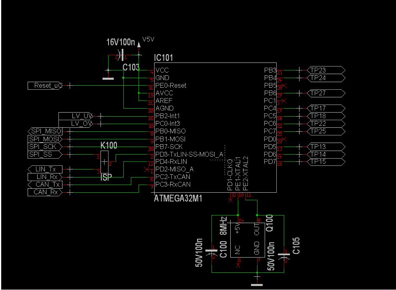Select the LV_UV port label
The width and height of the screenshot is (396, 290).
[76, 116]
